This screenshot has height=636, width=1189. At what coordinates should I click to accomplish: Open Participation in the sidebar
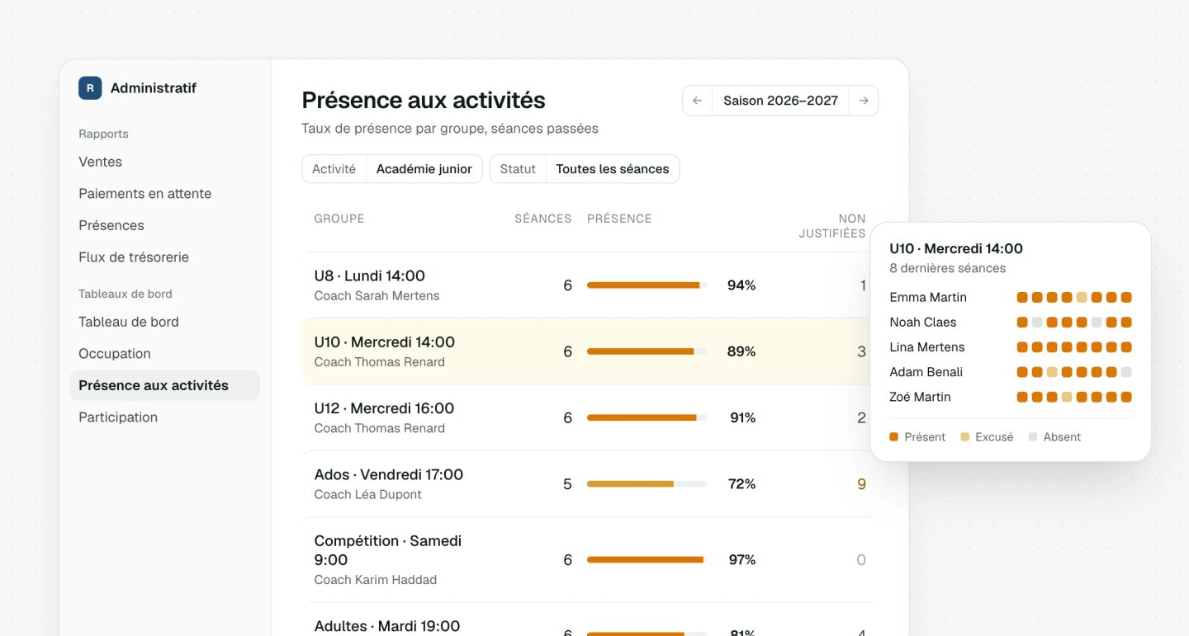118,417
